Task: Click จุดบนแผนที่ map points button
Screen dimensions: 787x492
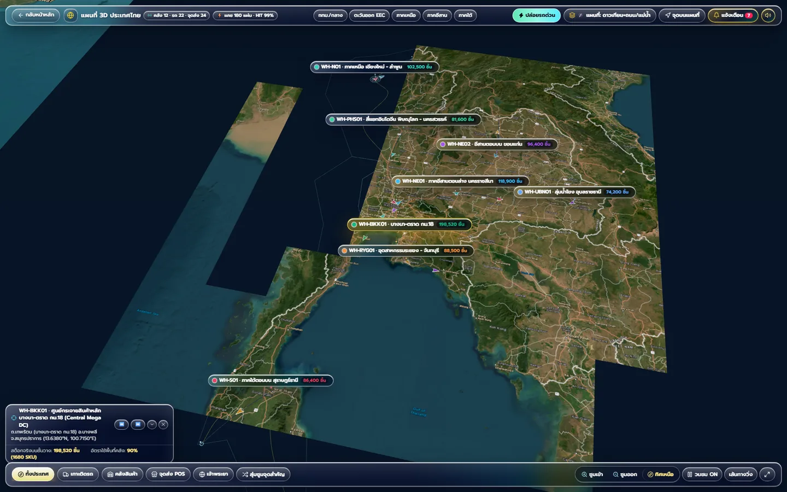Action: [x=682, y=15]
